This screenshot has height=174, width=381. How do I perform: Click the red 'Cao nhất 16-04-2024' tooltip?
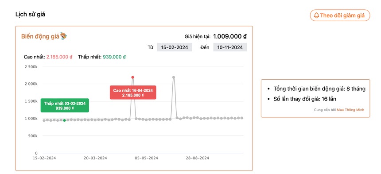pyautogui.click(x=133, y=93)
